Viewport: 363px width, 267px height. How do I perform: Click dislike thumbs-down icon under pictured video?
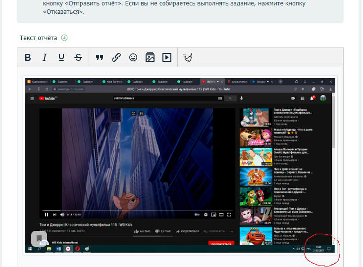[x=157, y=231]
